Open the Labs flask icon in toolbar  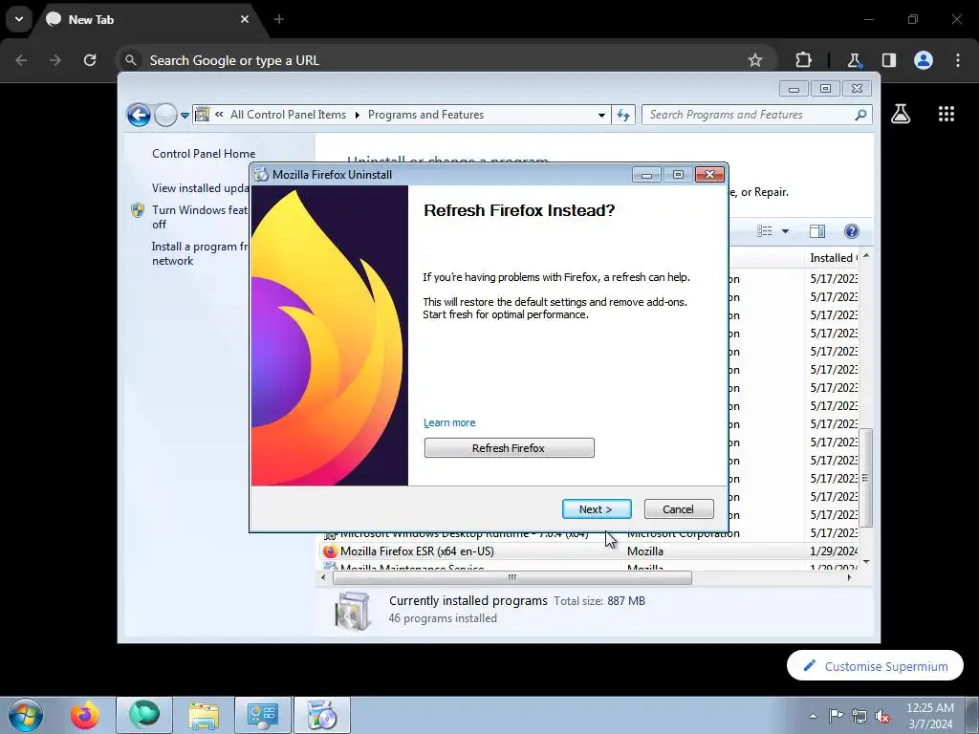click(x=854, y=60)
